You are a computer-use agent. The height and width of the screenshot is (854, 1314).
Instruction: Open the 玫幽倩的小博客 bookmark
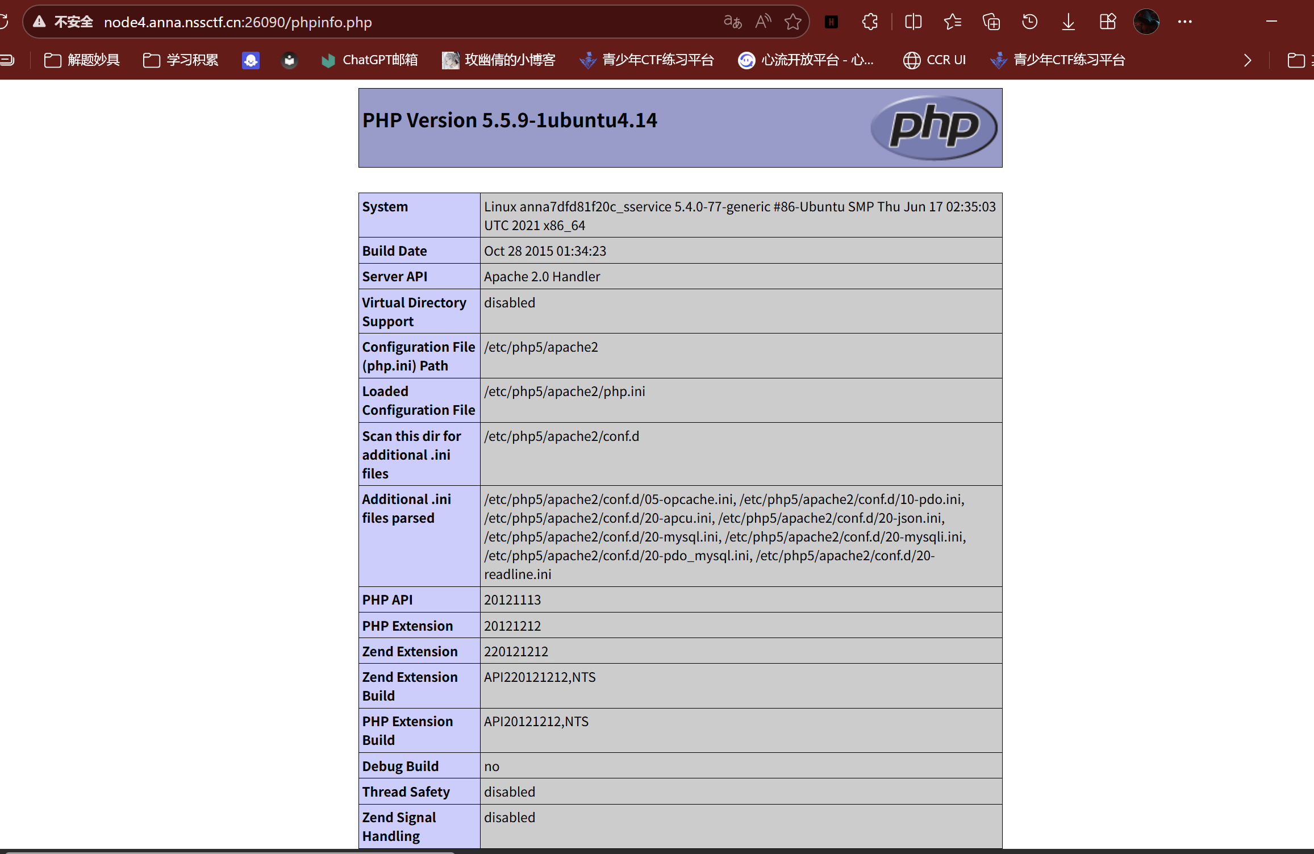[499, 60]
